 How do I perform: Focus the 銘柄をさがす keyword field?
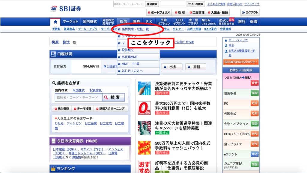[x=79, y=97]
